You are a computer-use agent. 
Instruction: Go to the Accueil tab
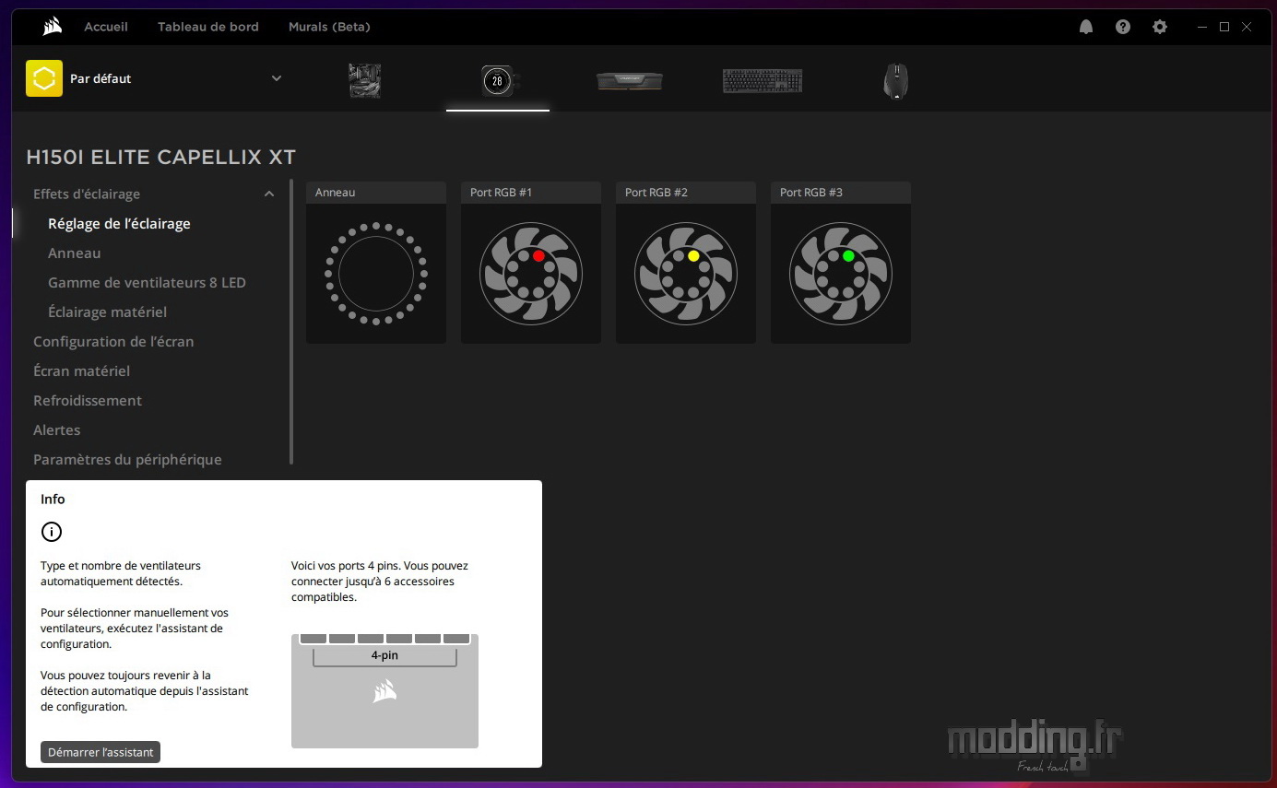coord(106,27)
